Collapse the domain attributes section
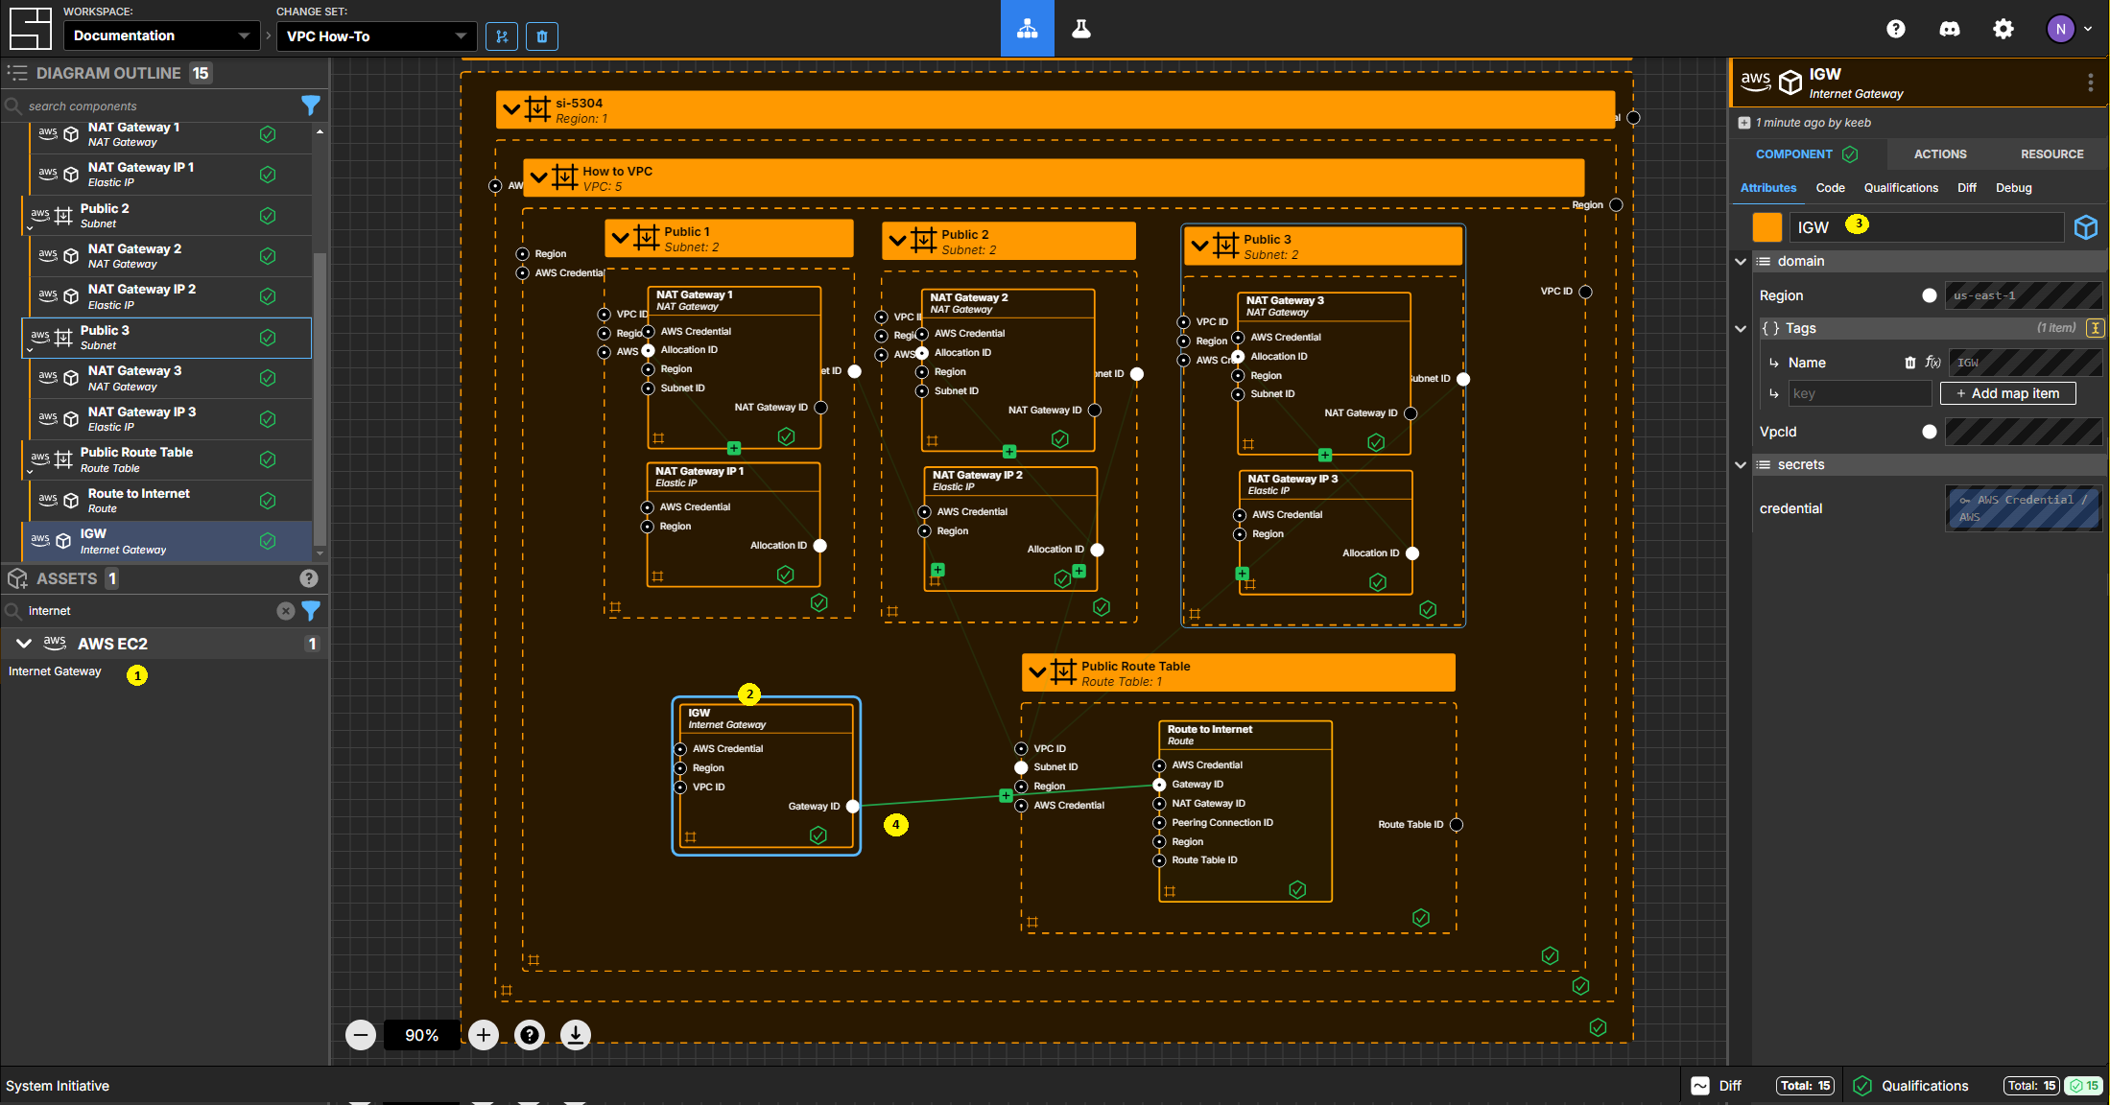2110x1105 pixels. point(1741,261)
